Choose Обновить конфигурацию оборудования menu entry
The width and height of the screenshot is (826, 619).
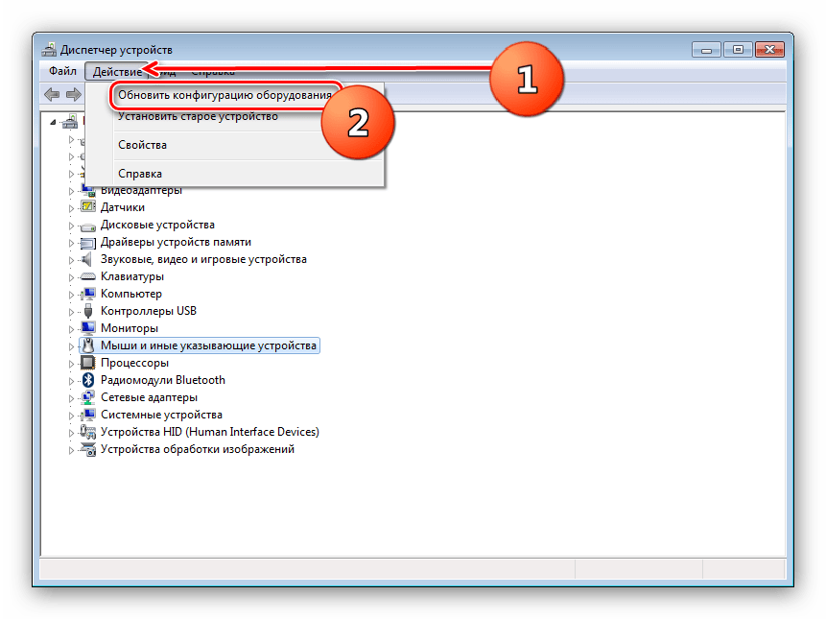(224, 96)
